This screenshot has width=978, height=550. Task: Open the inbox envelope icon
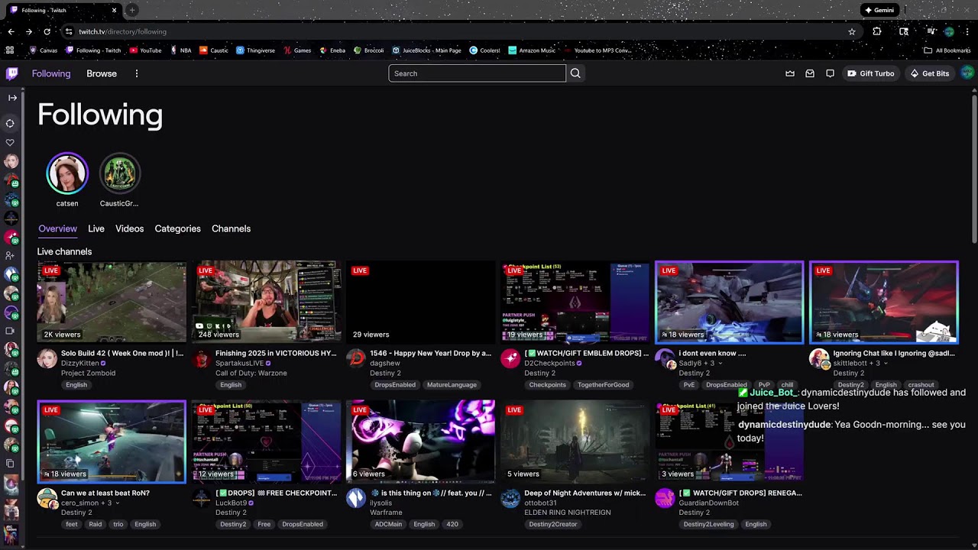tap(810, 73)
